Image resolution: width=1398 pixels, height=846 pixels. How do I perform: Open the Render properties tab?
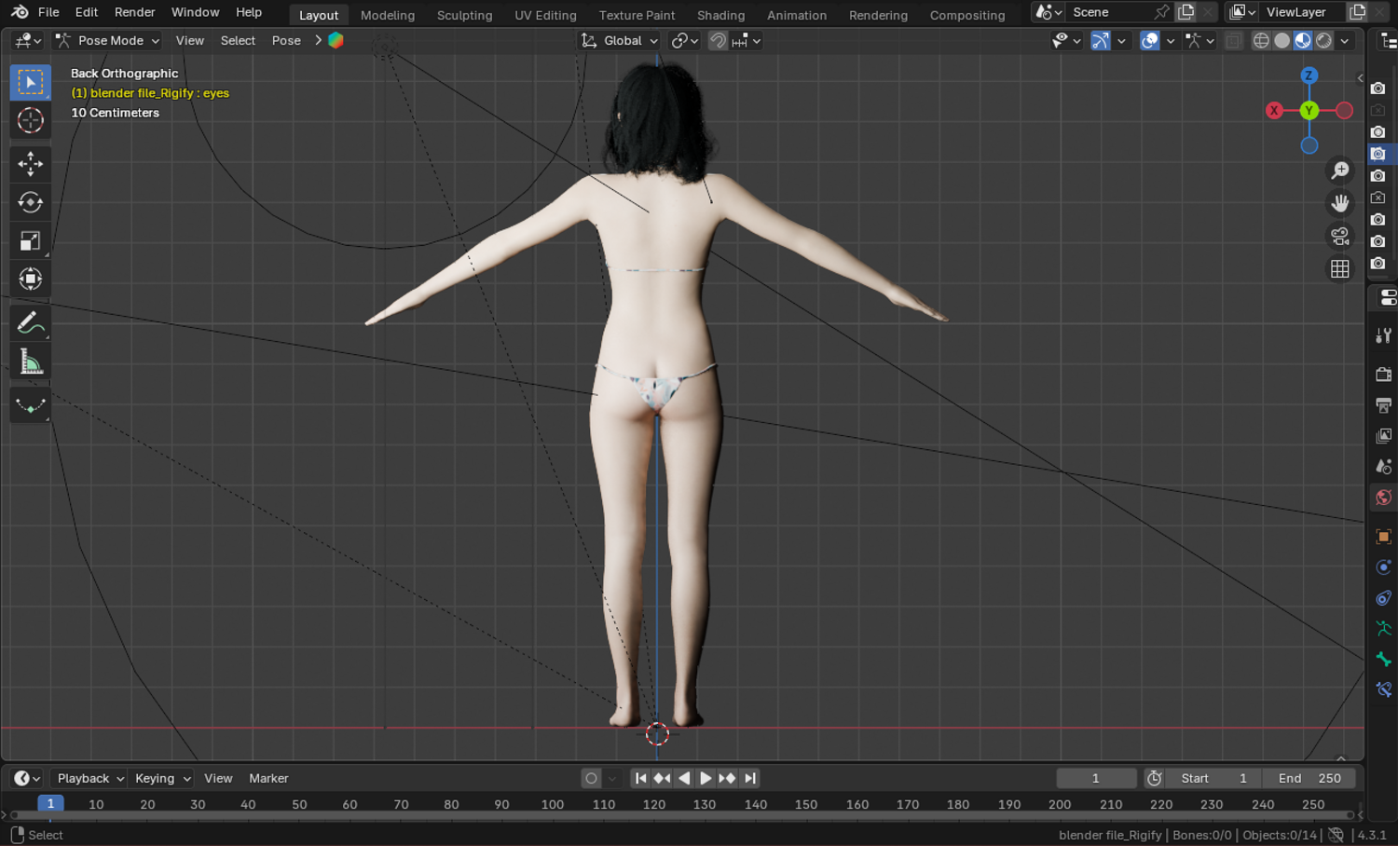(x=1384, y=374)
